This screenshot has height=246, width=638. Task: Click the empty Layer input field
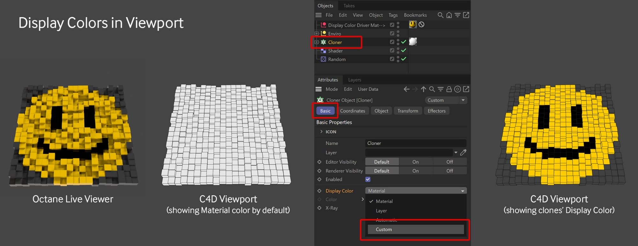click(409, 153)
